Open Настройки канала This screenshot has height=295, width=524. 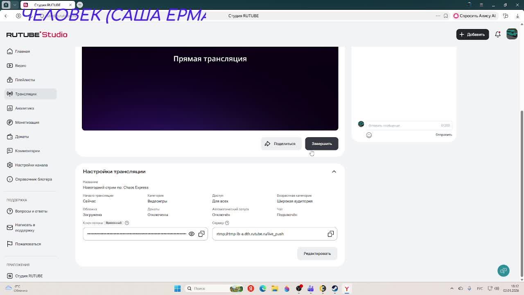point(31,165)
